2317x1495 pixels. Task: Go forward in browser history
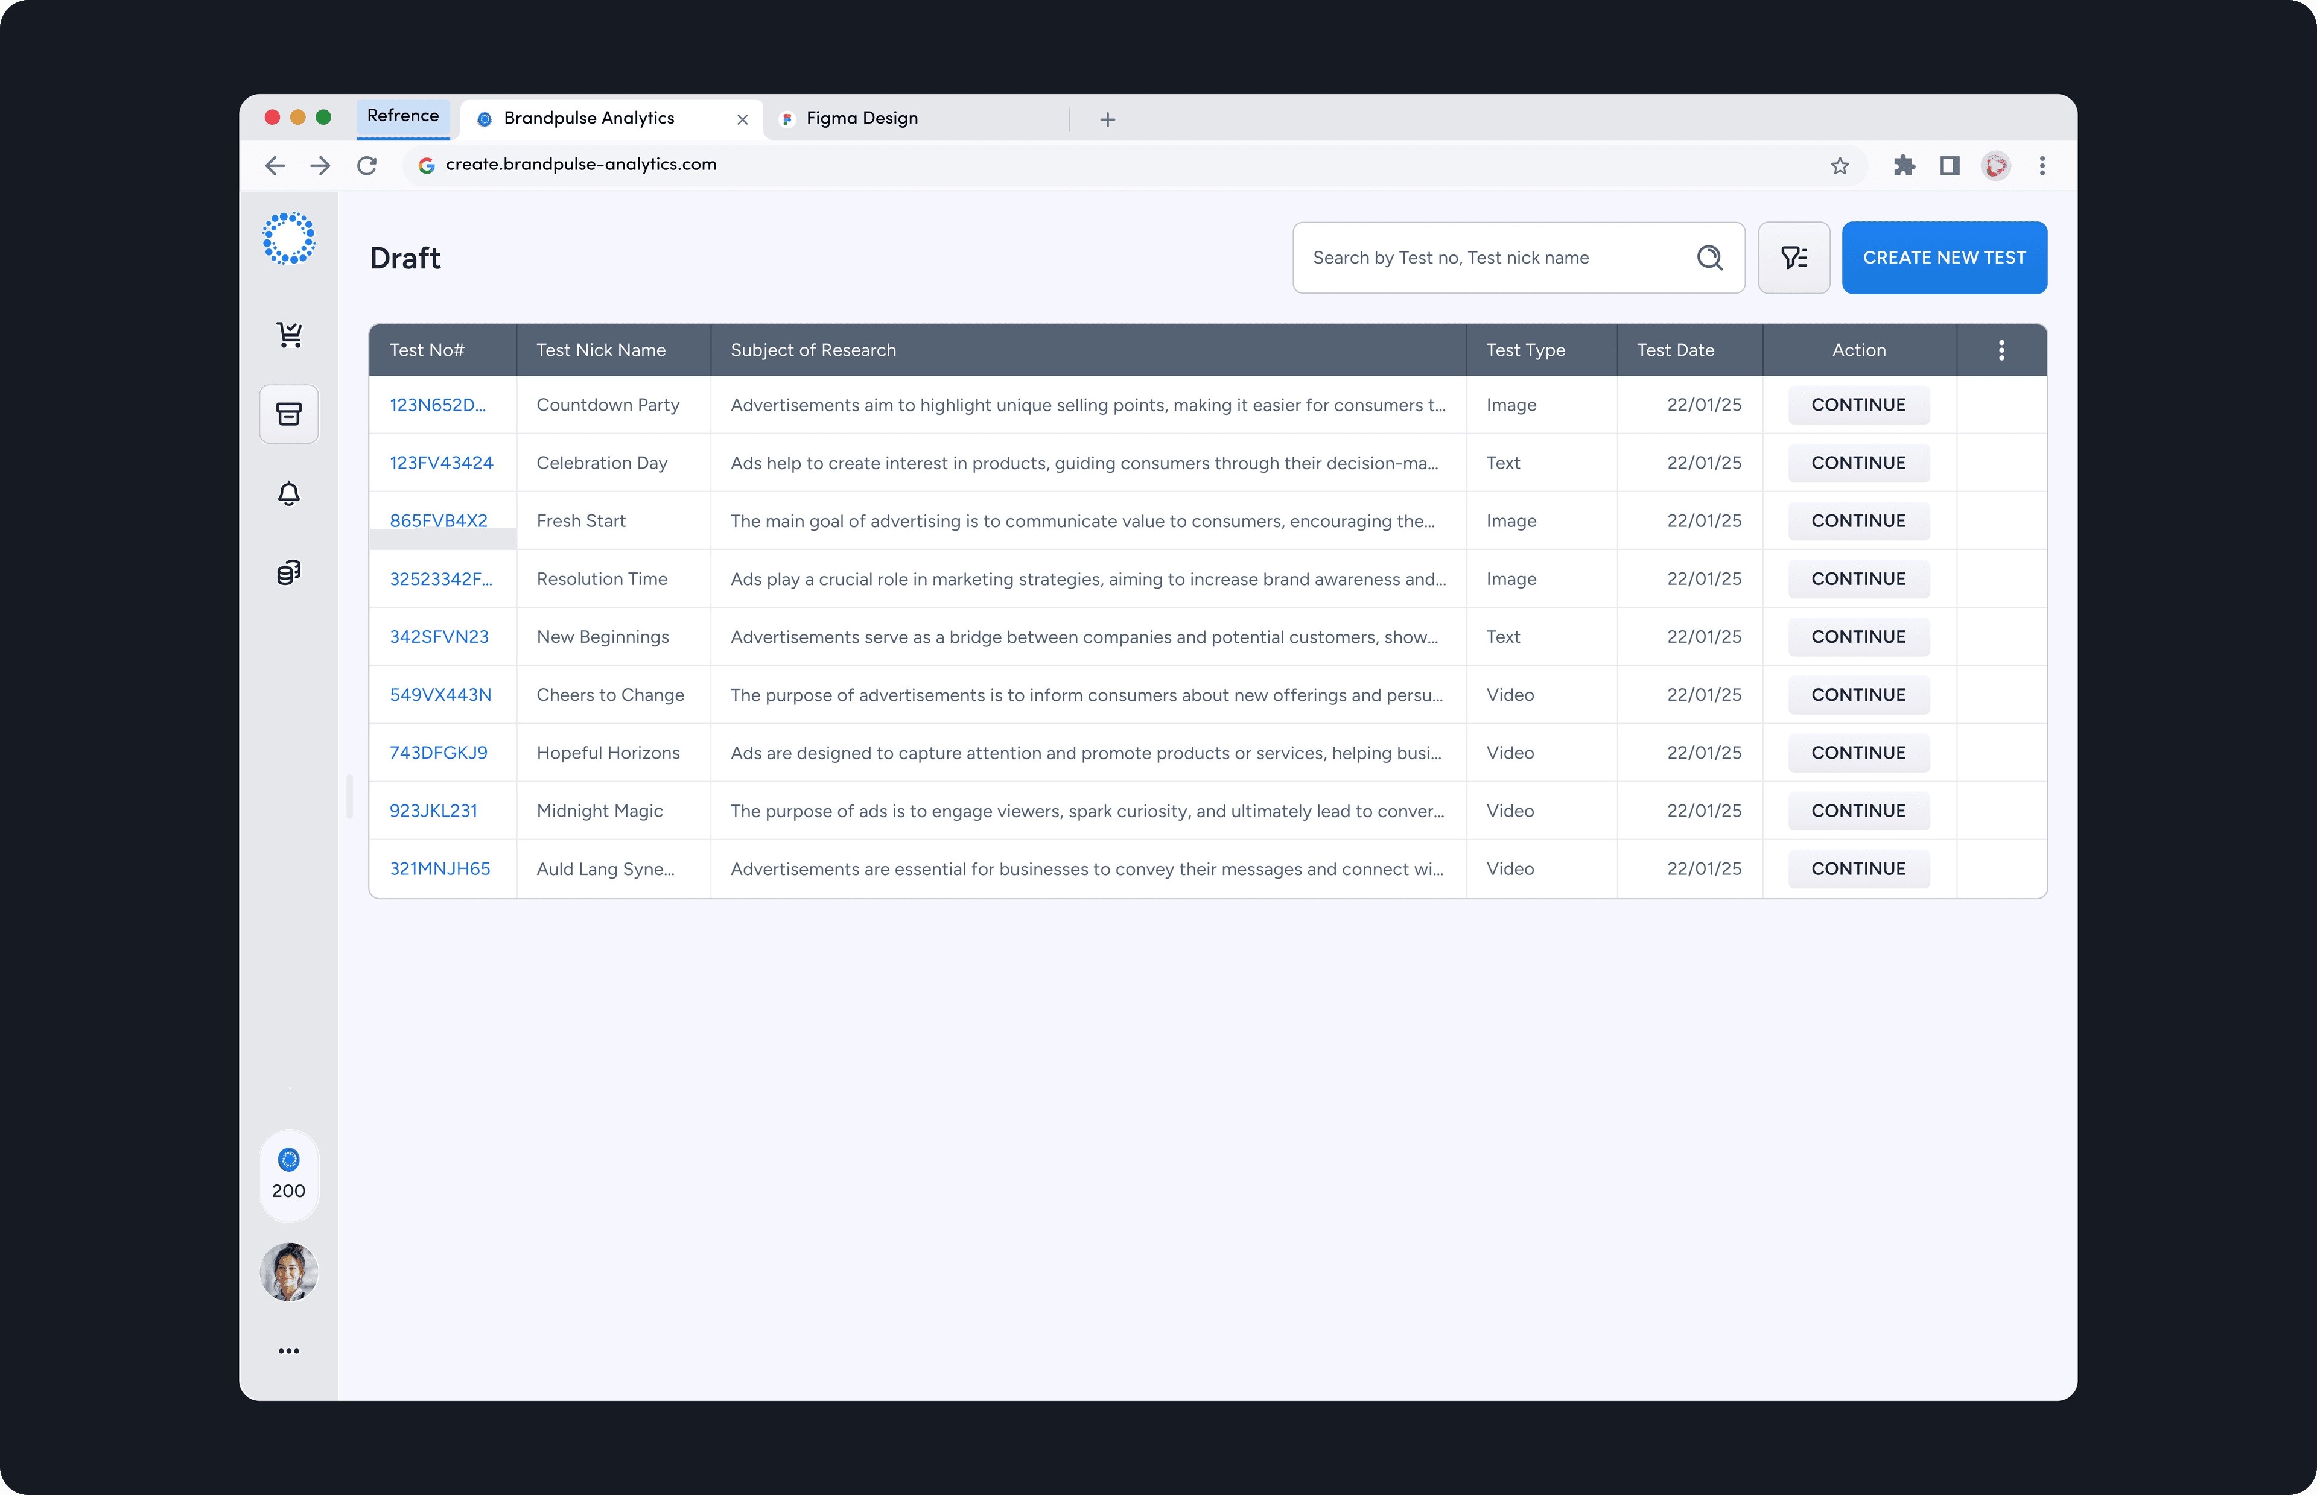[x=320, y=166]
